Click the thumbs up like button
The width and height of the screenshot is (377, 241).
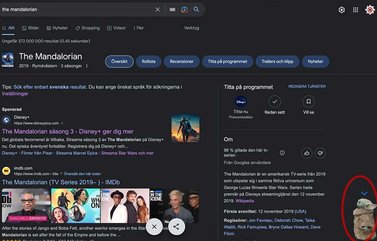coord(307,153)
